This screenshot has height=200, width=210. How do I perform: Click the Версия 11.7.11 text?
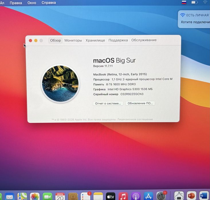(x=103, y=66)
